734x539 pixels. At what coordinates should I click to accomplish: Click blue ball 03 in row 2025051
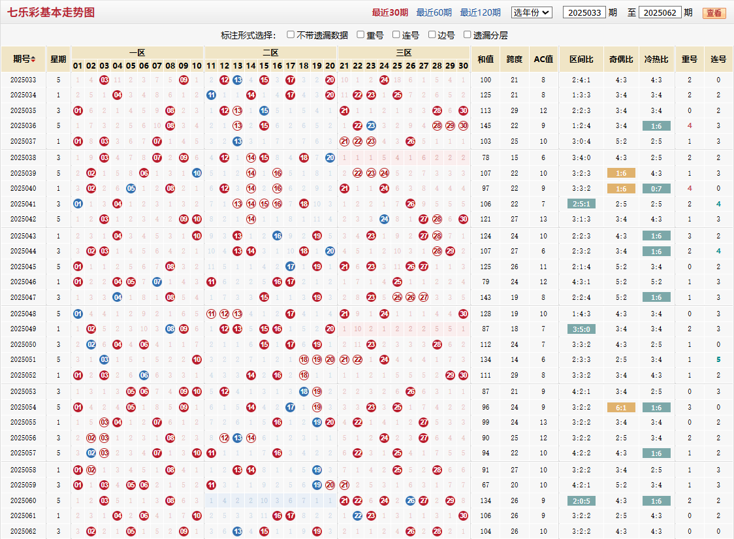tap(104, 359)
